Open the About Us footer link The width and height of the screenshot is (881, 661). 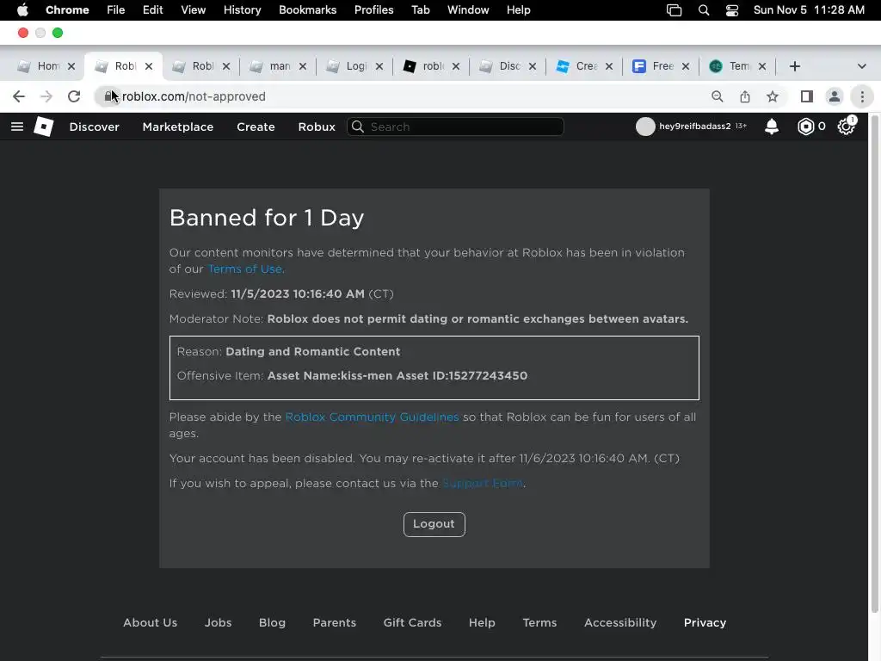pos(150,623)
